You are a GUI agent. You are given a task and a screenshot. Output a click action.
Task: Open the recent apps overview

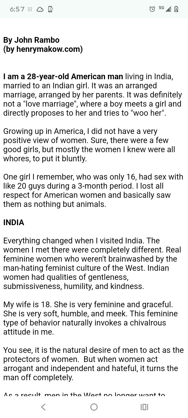tap(144, 407)
